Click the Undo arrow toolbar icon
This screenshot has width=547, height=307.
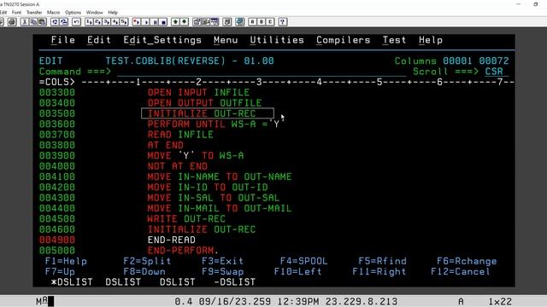click(76, 22)
